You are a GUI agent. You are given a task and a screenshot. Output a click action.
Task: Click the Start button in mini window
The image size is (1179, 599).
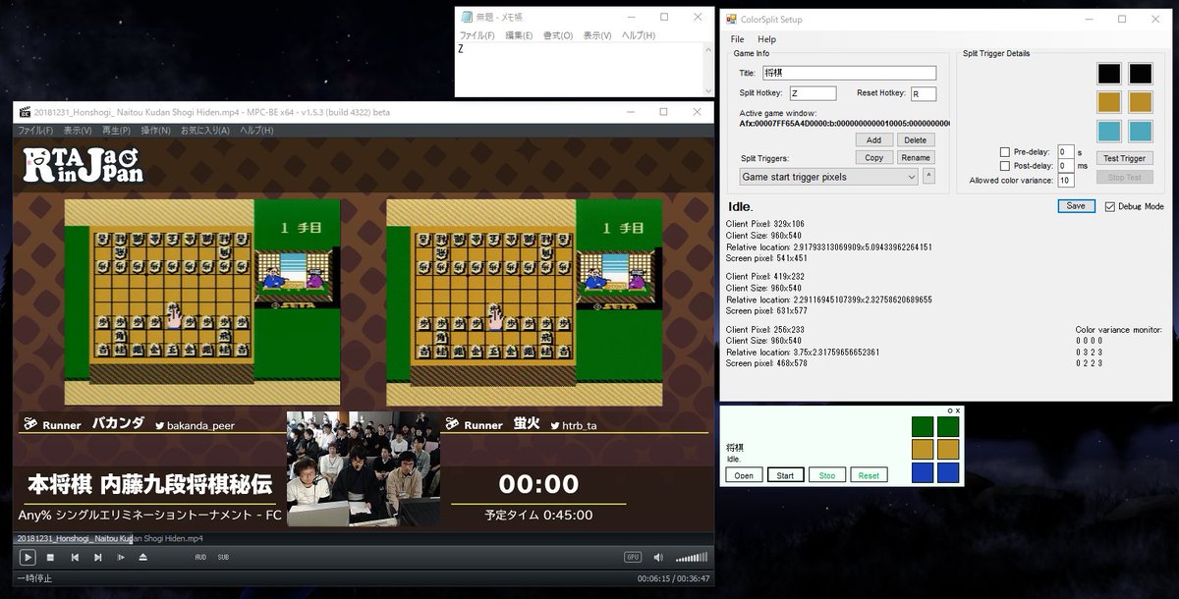point(785,475)
